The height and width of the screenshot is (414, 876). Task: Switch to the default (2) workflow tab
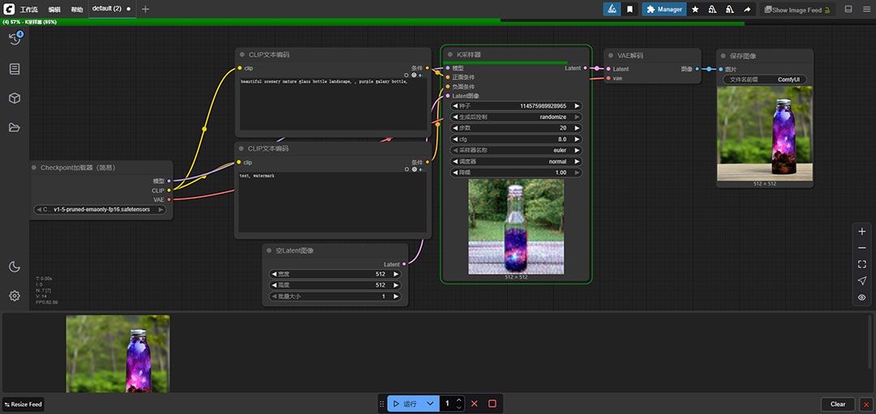(x=106, y=9)
